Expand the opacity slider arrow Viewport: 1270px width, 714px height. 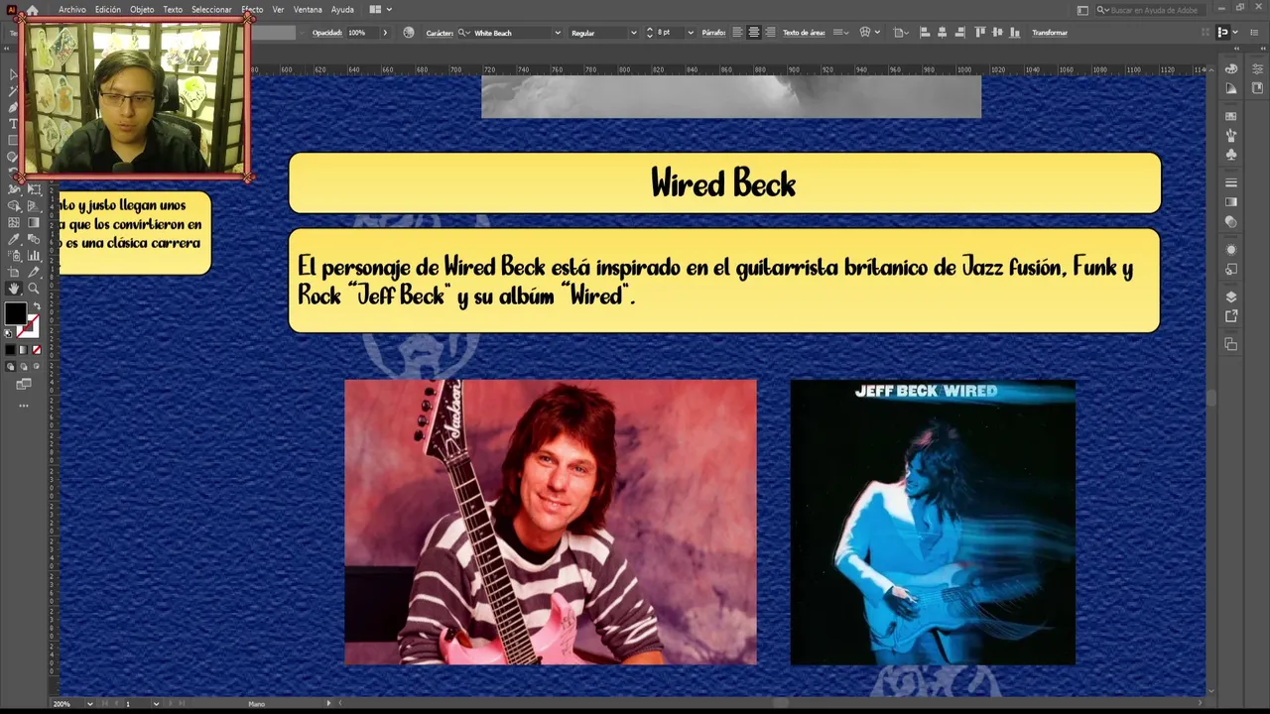click(x=385, y=33)
